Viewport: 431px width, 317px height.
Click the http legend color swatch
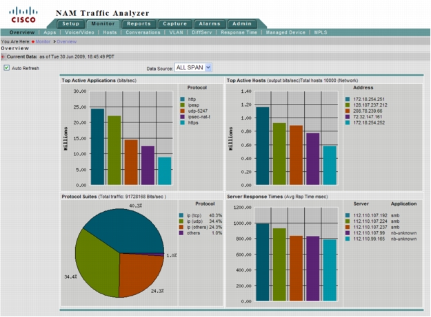pyautogui.click(x=183, y=99)
